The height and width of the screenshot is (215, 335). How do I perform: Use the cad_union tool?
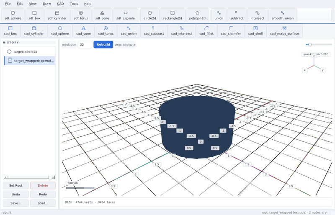click(129, 31)
